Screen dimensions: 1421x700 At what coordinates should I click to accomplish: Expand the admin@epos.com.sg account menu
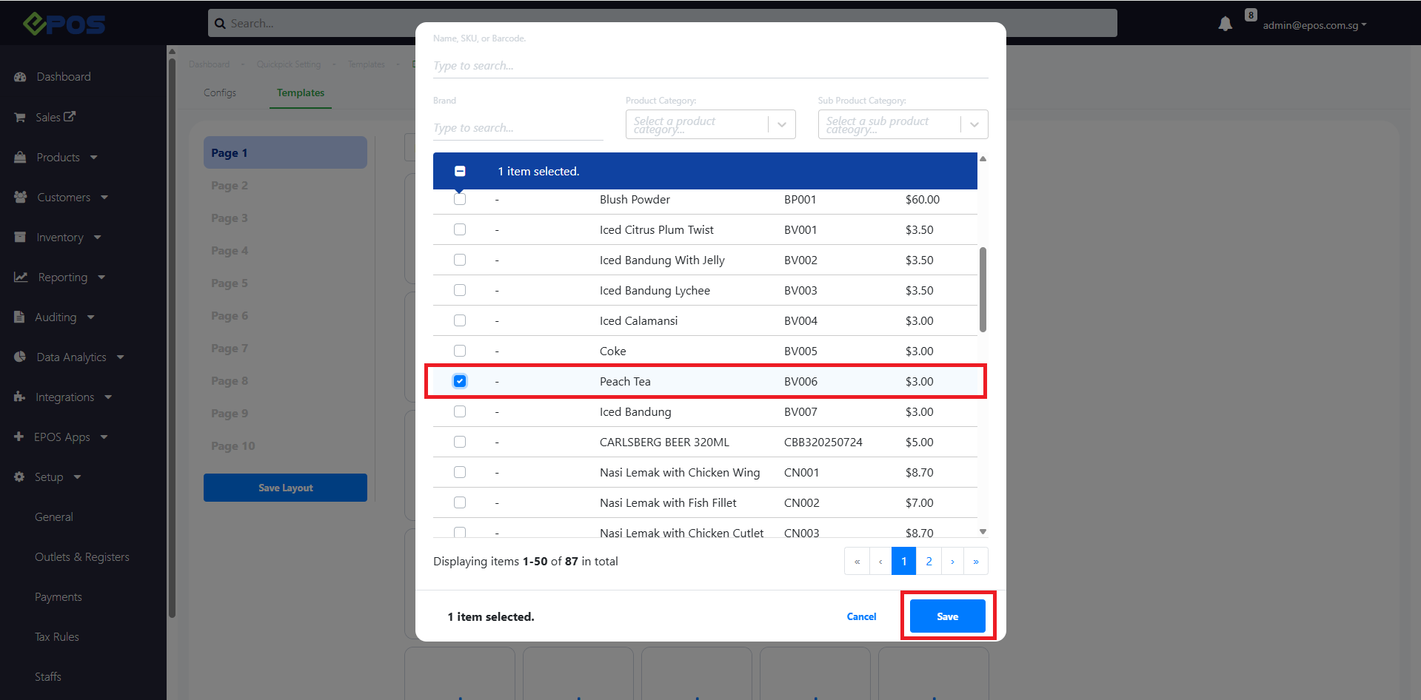(x=1314, y=25)
